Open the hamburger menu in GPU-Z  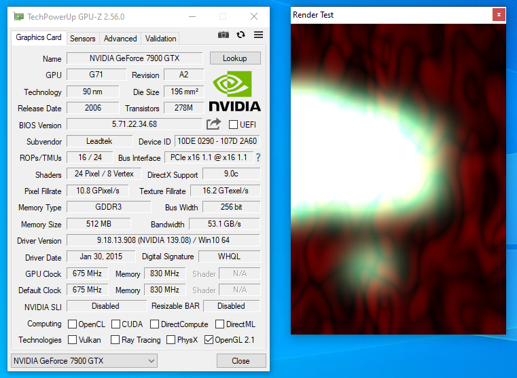(258, 35)
